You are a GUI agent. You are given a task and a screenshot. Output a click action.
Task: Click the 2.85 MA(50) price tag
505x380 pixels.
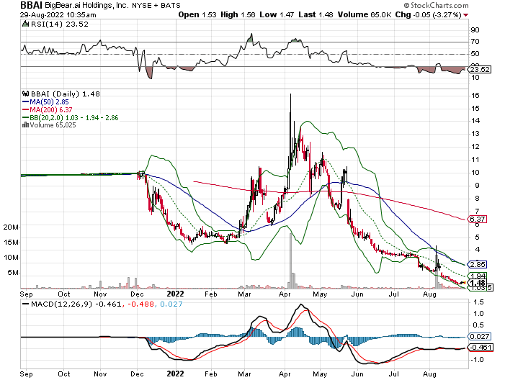coord(478,264)
